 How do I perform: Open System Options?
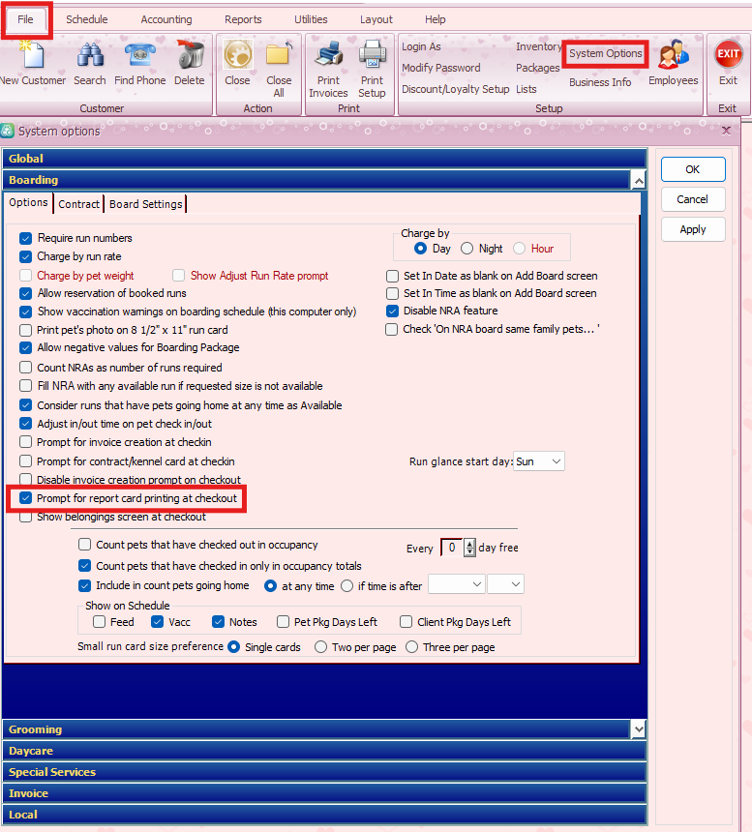tap(606, 53)
